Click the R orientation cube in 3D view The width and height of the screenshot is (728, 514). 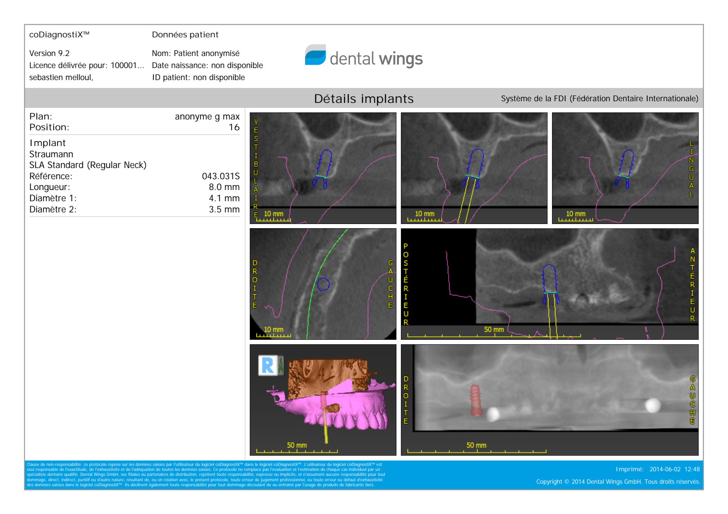pos(268,365)
